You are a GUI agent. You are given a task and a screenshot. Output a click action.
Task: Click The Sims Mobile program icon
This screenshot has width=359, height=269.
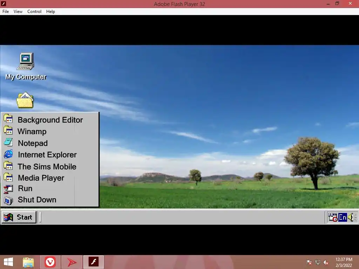point(8,166)
